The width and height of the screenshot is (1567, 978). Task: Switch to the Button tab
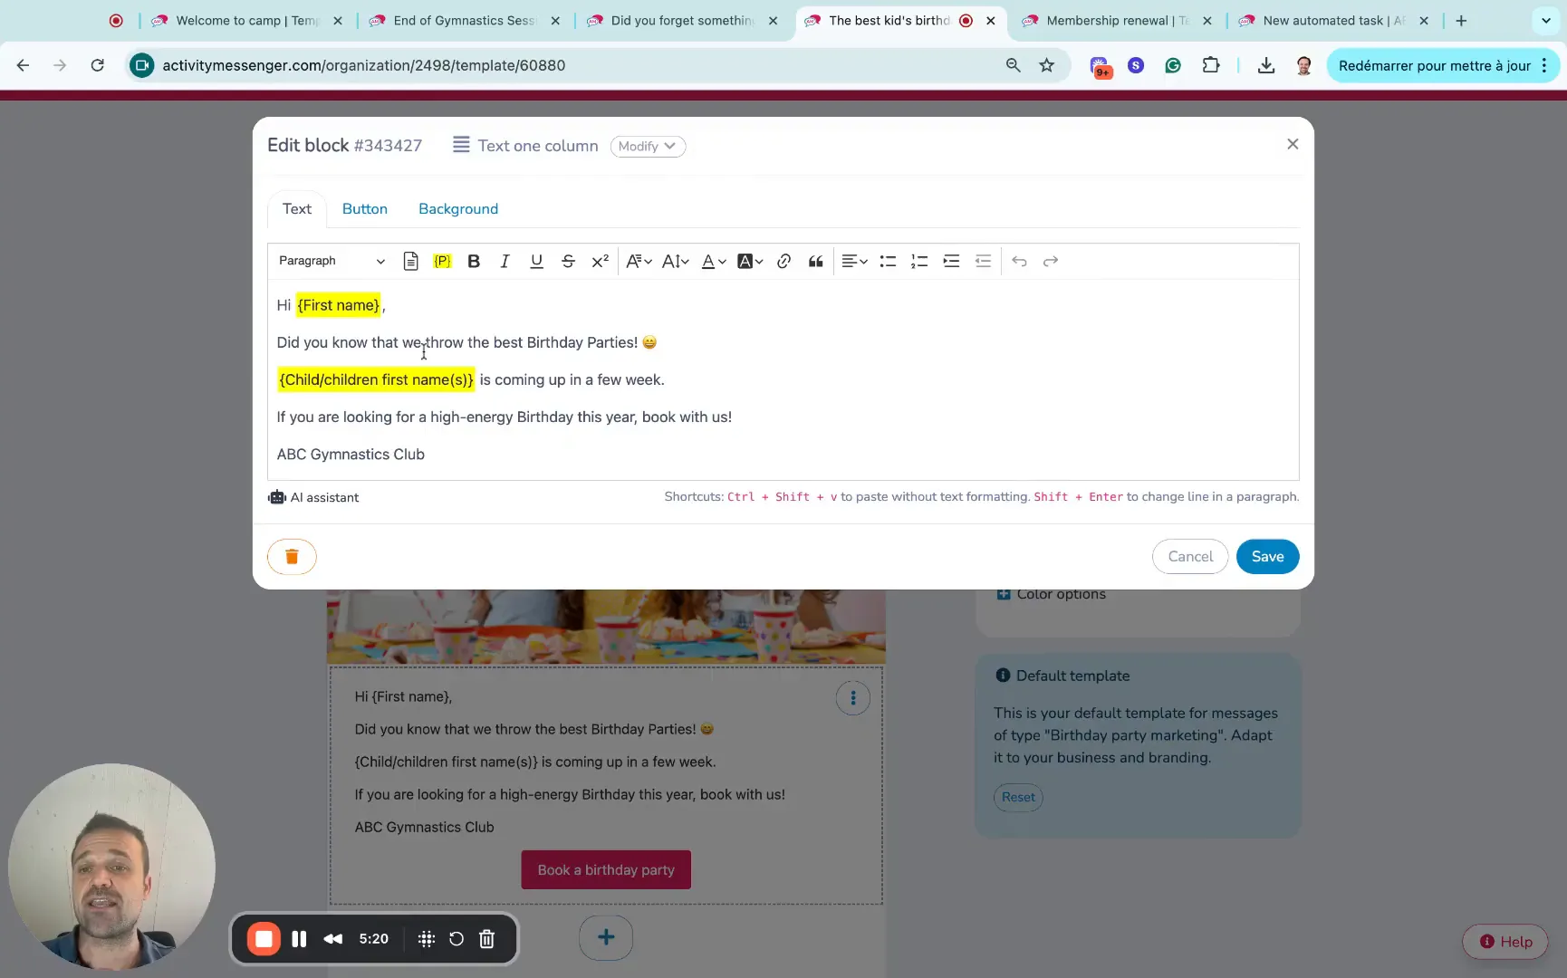365,209
